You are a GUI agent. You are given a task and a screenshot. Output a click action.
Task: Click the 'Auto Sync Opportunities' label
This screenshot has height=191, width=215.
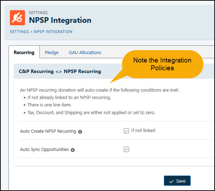44,150
